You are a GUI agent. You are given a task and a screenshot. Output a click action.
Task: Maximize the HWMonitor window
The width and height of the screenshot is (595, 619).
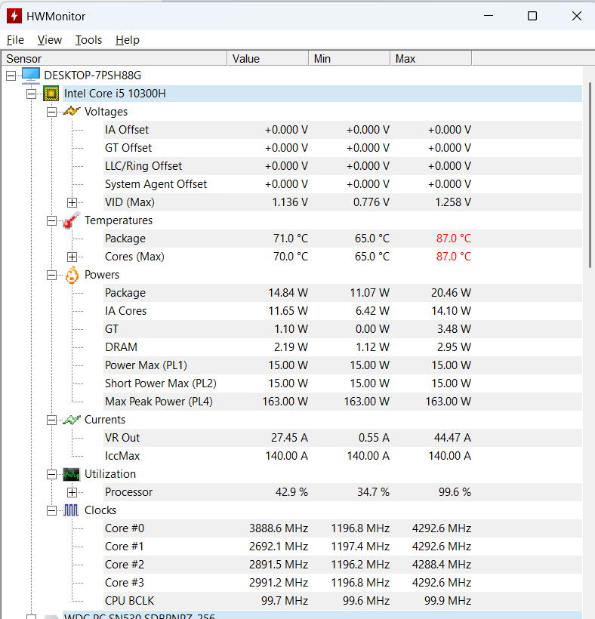tap(532, 16)
